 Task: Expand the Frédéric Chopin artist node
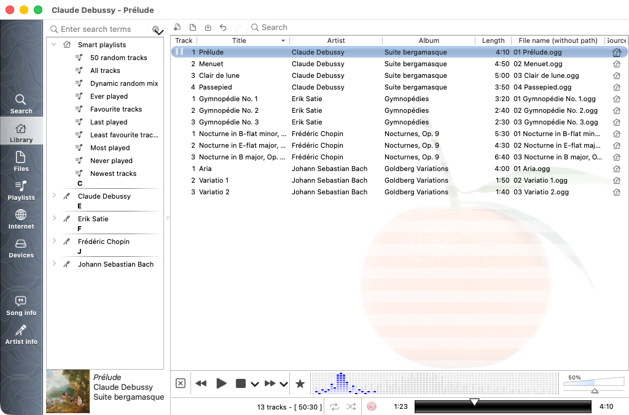click(x=54, y=242)
